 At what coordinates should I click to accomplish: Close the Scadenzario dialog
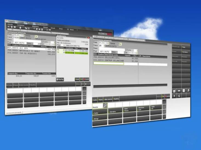88,37
